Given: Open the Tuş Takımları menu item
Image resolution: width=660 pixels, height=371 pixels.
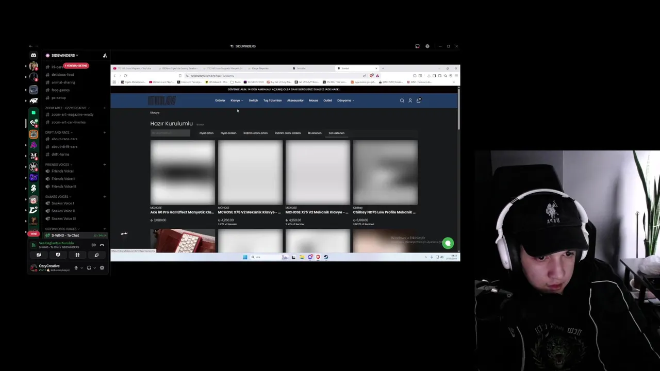Looking at the screenshot, I should click(x=272, y=100).
